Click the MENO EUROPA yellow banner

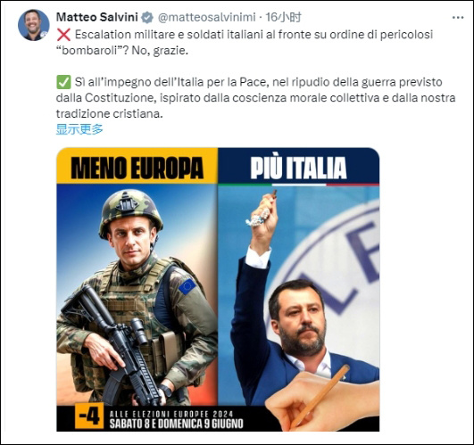tap(137, 166)
